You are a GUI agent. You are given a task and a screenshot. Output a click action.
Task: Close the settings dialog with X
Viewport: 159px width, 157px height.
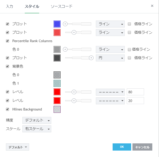[x=152, y=6]
